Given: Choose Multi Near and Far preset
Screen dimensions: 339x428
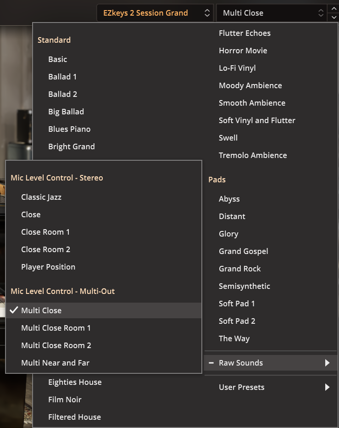Looking at the screenshot, I should [x=55, y=363].
